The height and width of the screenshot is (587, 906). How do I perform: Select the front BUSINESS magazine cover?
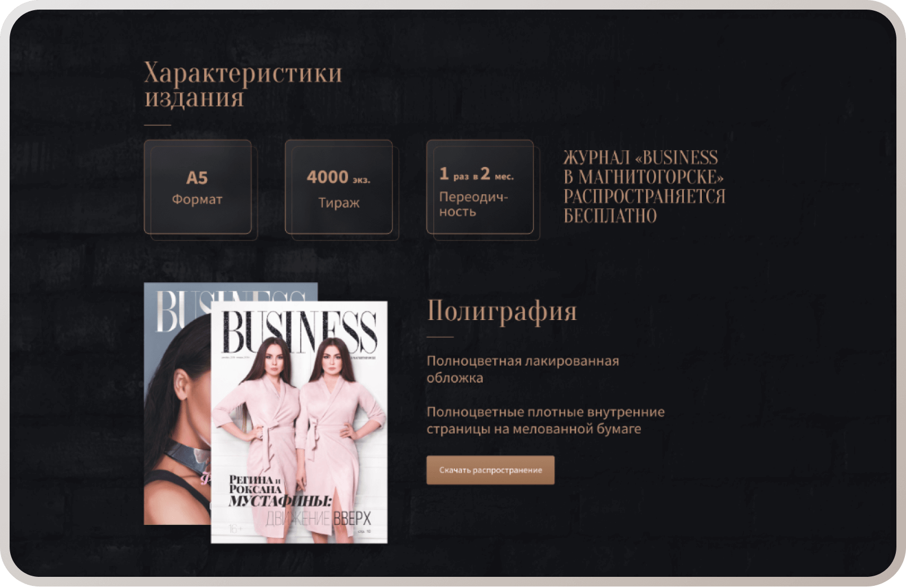299,422
